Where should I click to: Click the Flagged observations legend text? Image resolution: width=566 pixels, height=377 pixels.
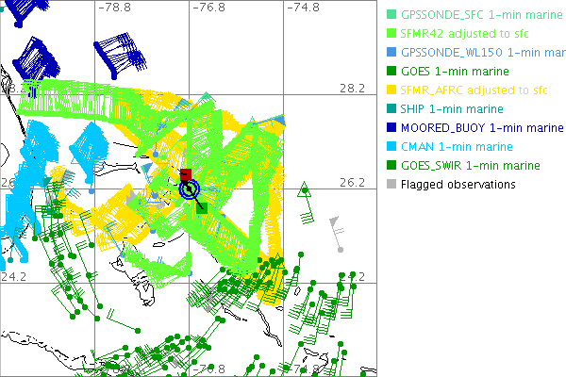point(458,185)
